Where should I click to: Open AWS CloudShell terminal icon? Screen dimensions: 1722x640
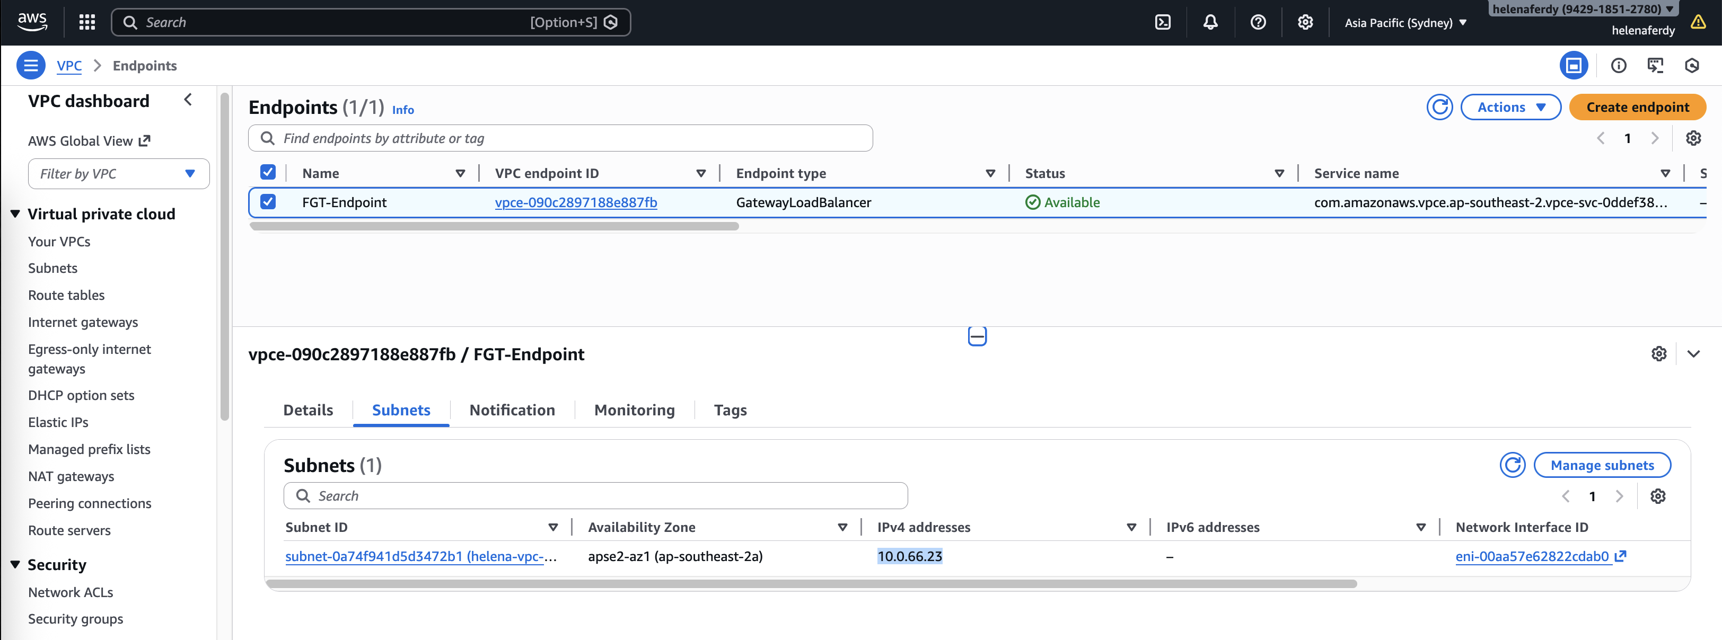(x=1163, y=22)
